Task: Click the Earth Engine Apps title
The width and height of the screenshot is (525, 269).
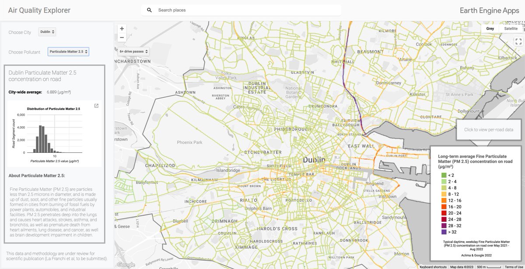Action: pos(490,10)
